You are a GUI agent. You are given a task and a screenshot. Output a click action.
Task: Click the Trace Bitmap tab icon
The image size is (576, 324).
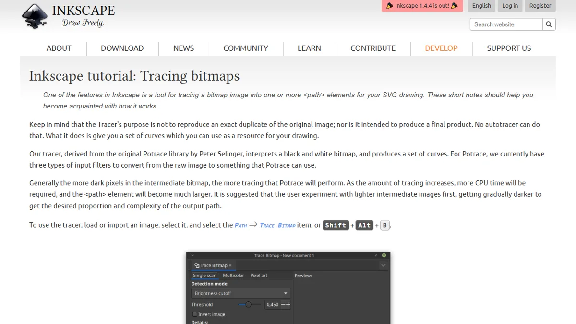tap(197, 265)
